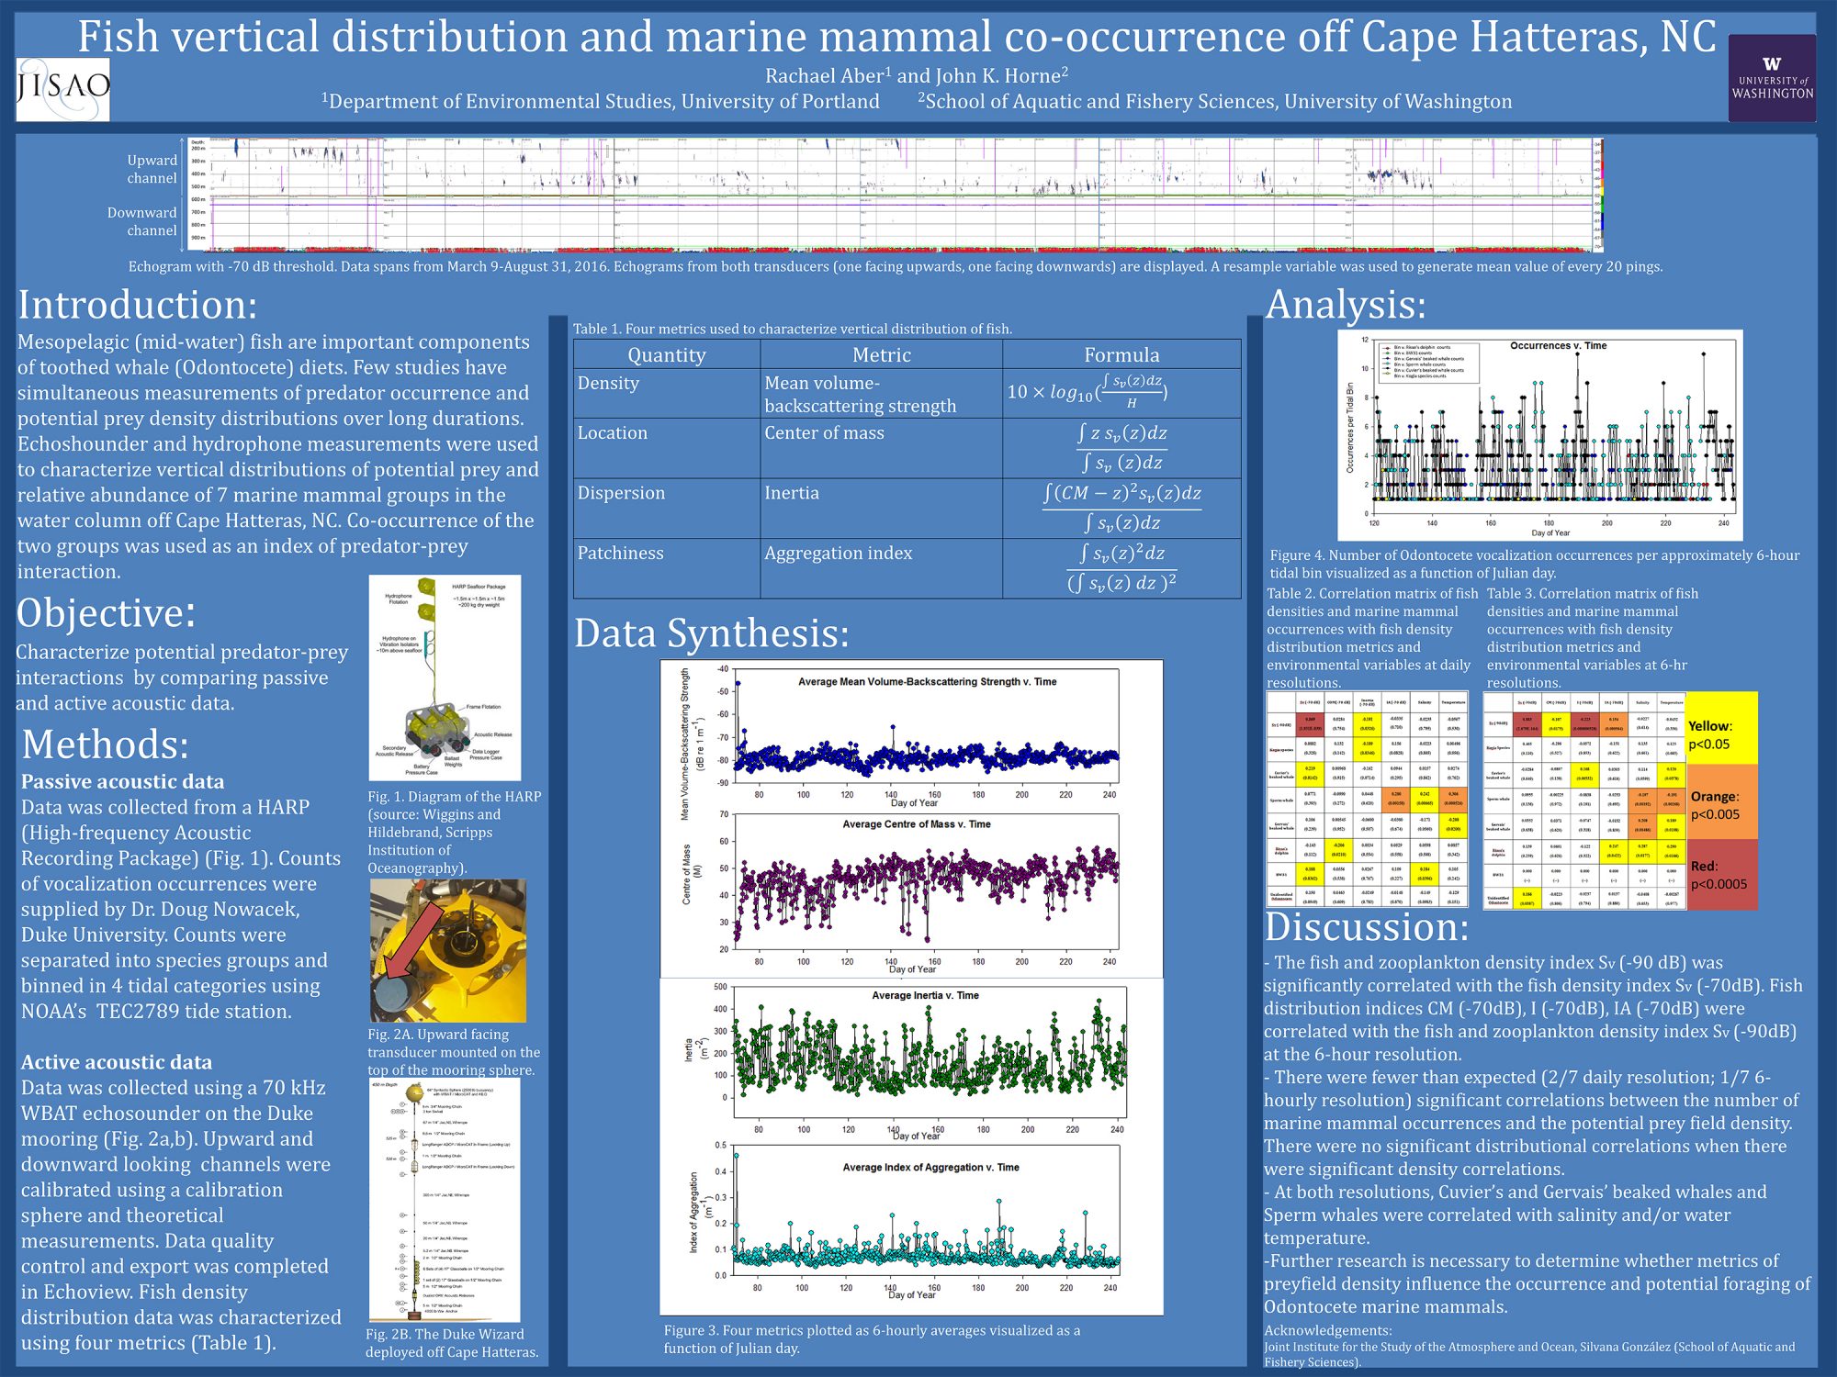1837x1377 pixels.
Task: Click the orange p<0.005 legend swatch
Action: click(x=1722, y=803)
